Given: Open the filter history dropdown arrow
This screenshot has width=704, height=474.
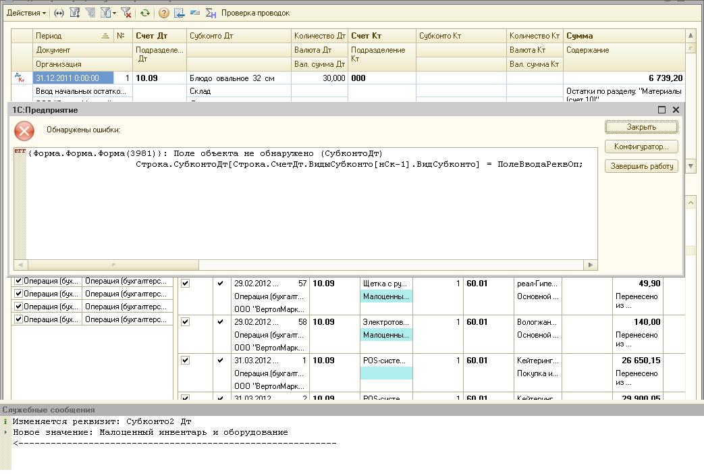Looking at the screenshot, I should (115, 13).
